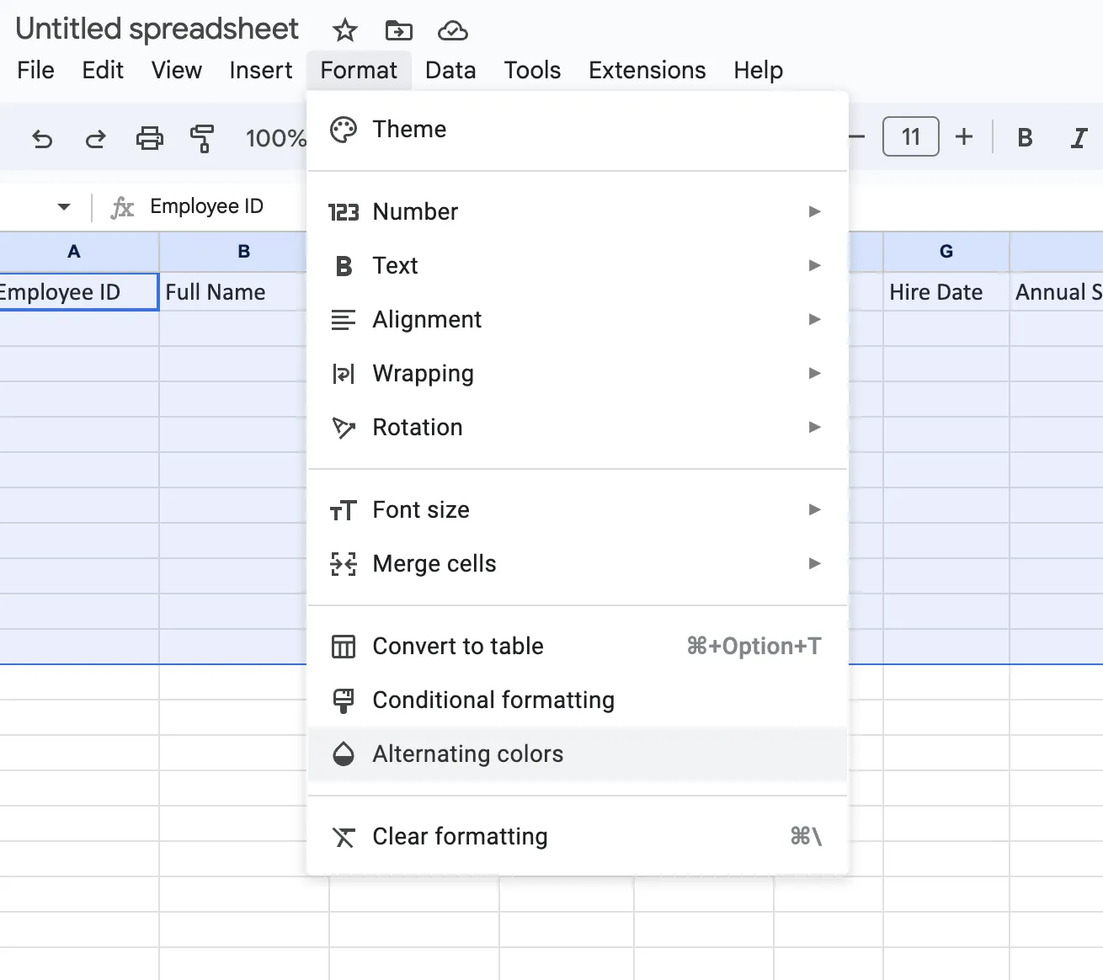
Task: Star the Untitled spreadsheet document
Action: click(344, 31)
